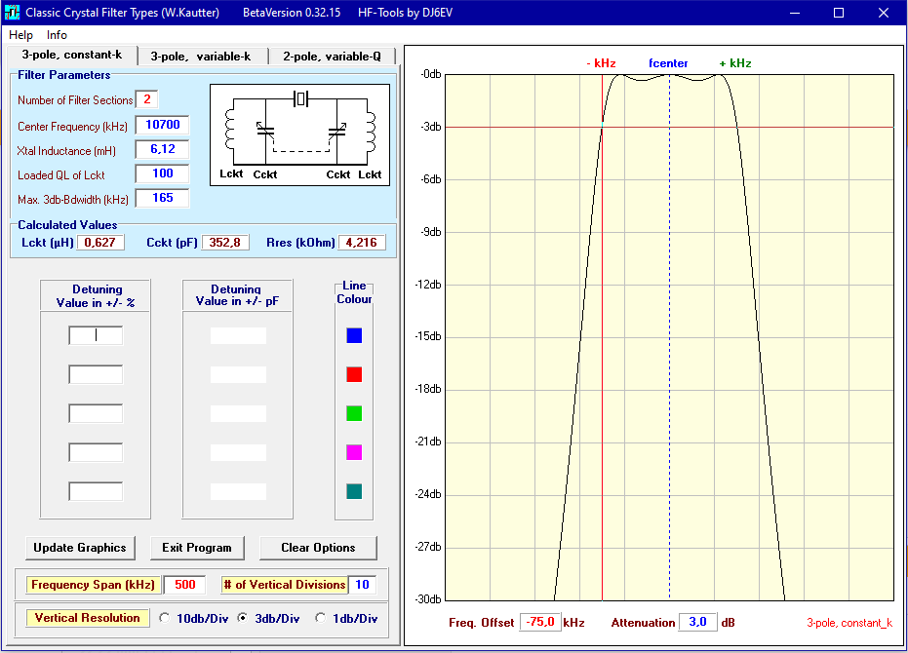Select the 1db/Div vertical resolution
The width and height of the screenshot is (908, 653).
(x=320, y=618)
